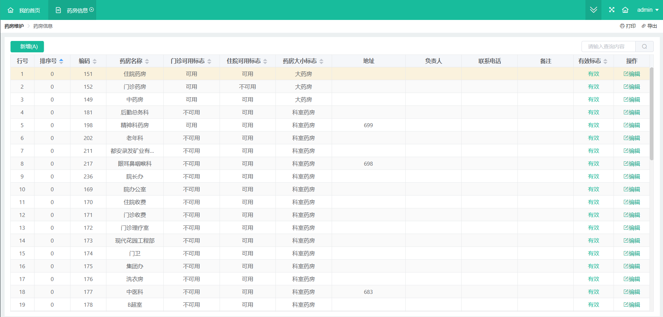The height and width of the screenshot is (317, 663).
Task: Edit the 眼耳鼻咽喉科 row
Action: [x=632, y=164]
